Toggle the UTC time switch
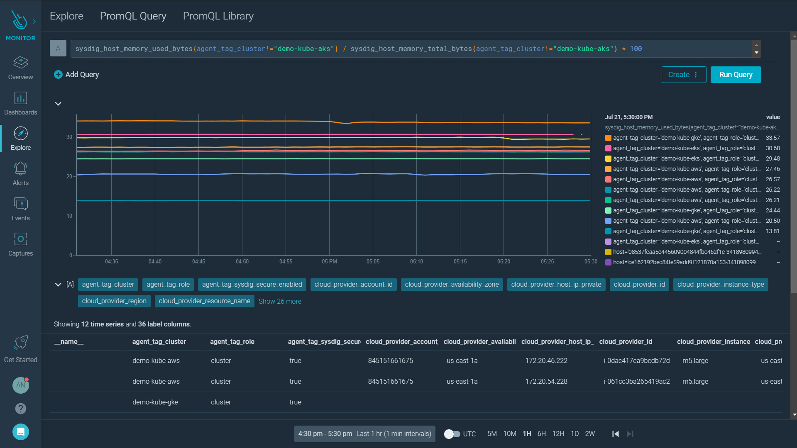Image resolution: width=797 pixels, height=448 pixels. point(452,434)
